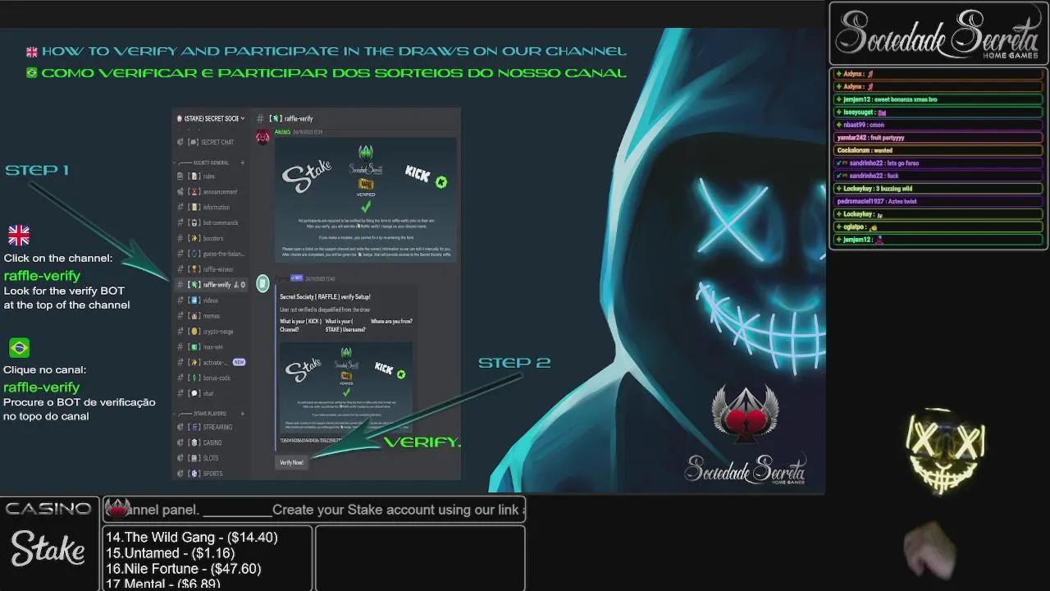Viewport: 1050px width, 591px height.
Task: Click the raffle-verify channel in the sidebar
Action: click(211, 285)
